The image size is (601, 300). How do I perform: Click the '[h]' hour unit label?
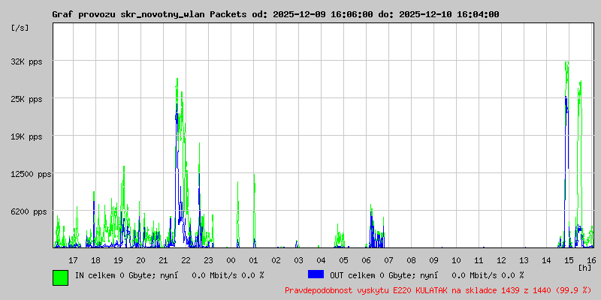(584, 268)
